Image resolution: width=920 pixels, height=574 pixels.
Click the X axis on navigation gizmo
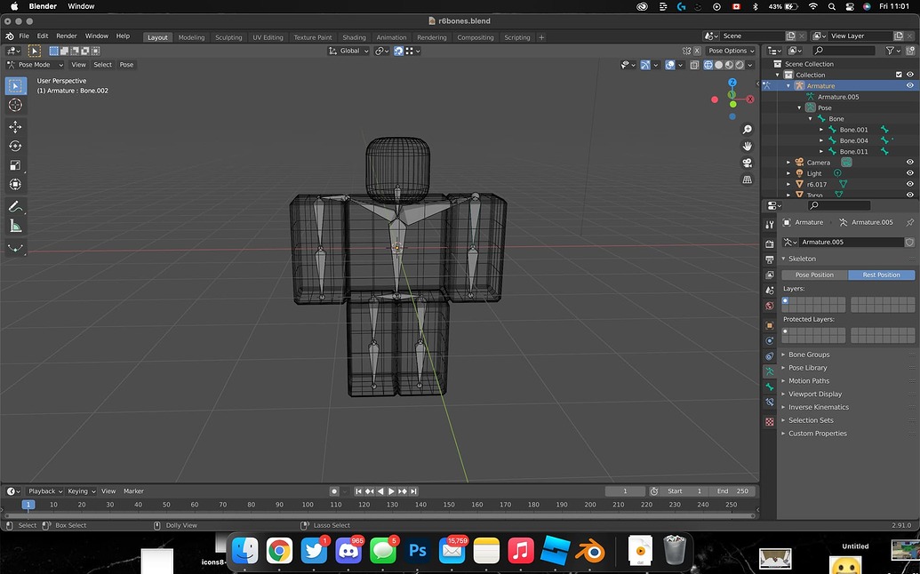coord(750,100)
